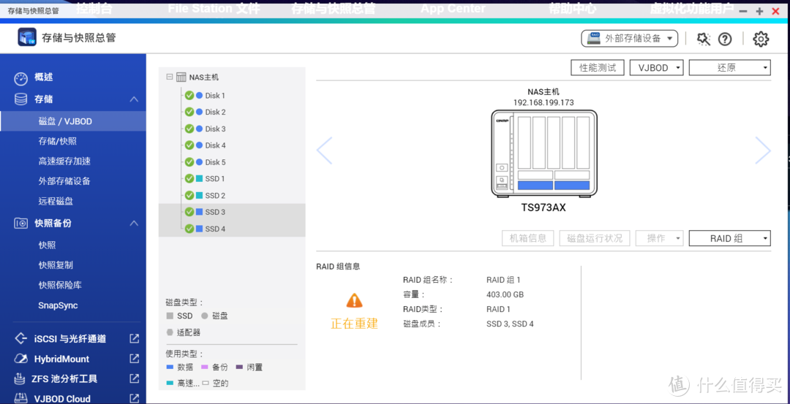
Task: Open the settings gear icon
Action: point(761,39)
